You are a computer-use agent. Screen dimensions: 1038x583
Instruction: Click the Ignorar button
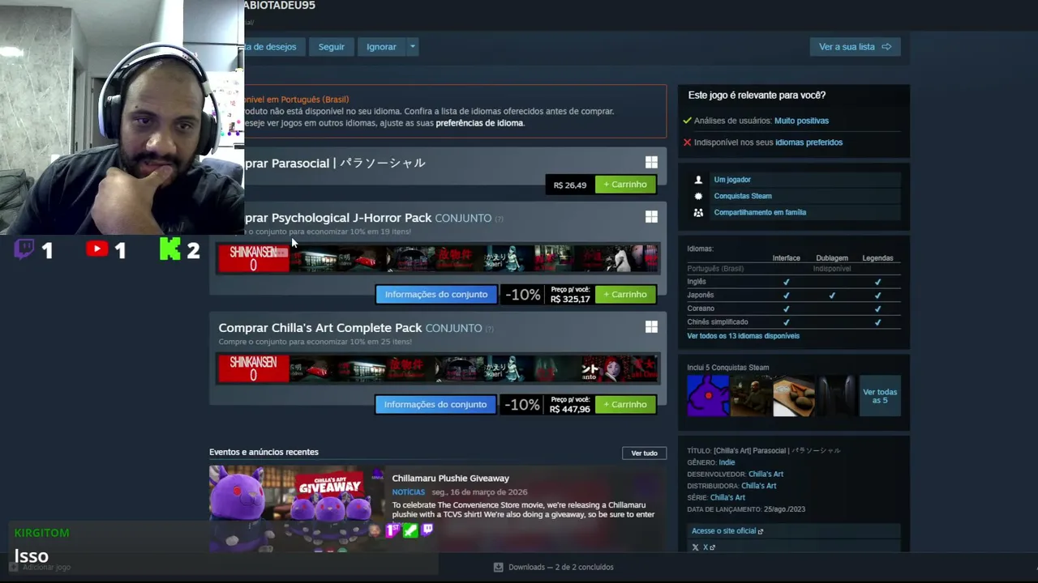(x=381, y=47)
